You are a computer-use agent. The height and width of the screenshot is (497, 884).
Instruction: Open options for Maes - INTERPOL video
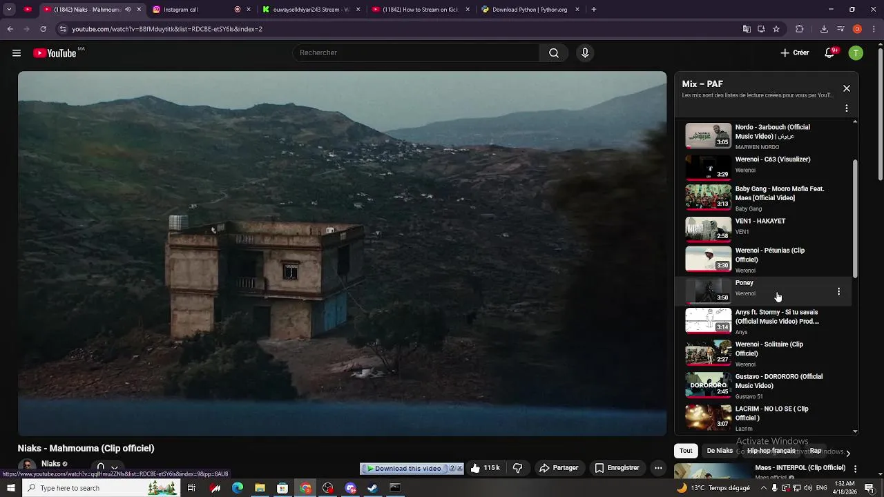(x=855, y=469)
